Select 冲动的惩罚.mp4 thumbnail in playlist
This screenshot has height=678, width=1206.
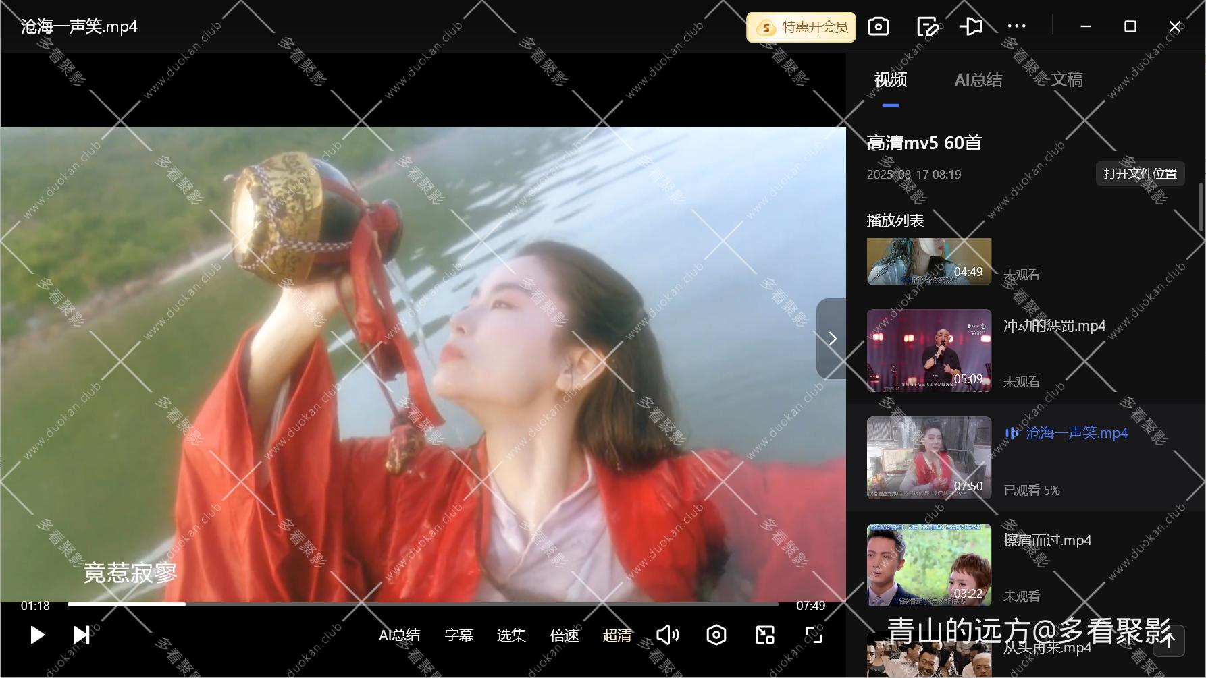(x=928, y=351)
